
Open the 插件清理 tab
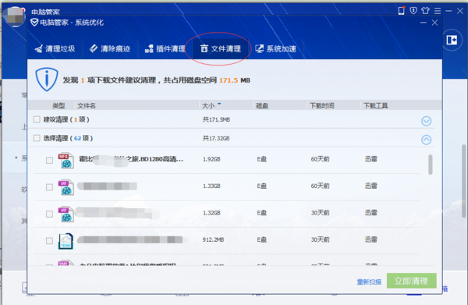tap(165, 48)
